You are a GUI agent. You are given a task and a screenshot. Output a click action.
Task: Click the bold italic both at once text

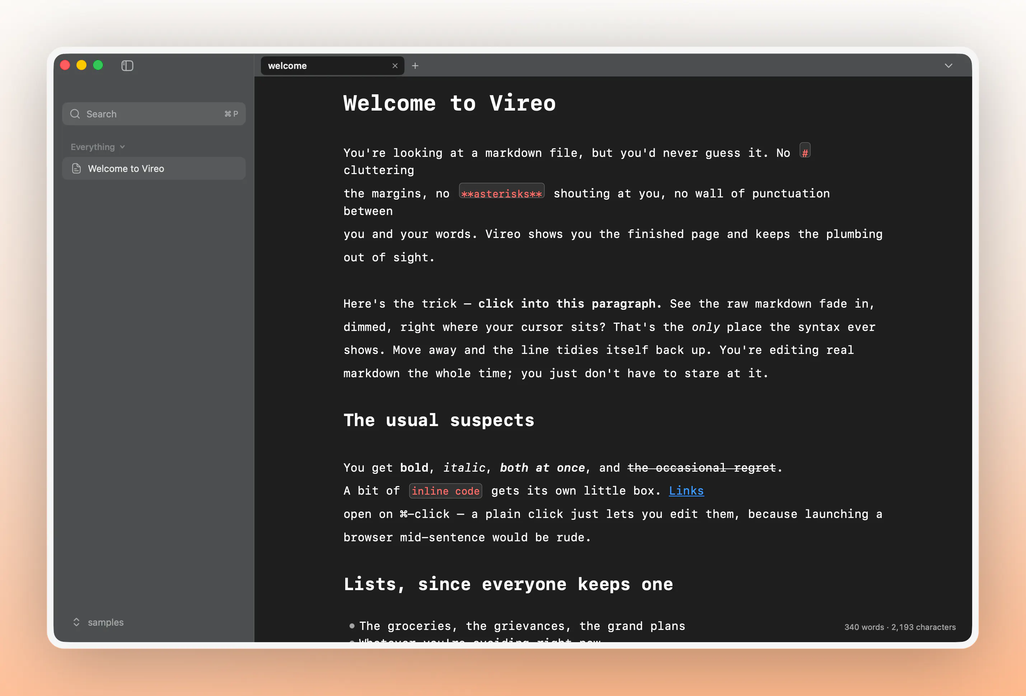[542, 468]
